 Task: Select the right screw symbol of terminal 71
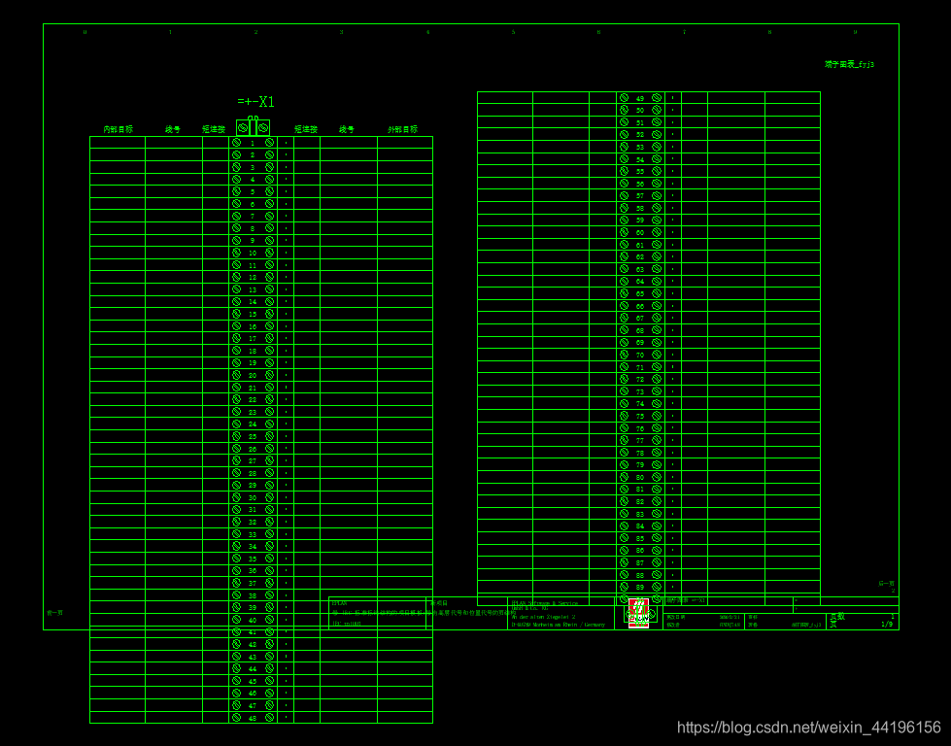point(657,367)
